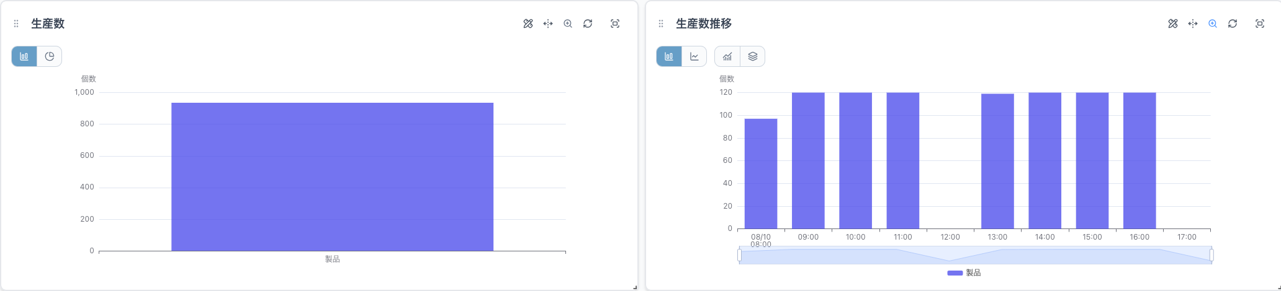Viewport: 1281px width, 291px height.
Task: Refresh the 生産数 panel
Action: pyautogui.click(x=588, y=24)
